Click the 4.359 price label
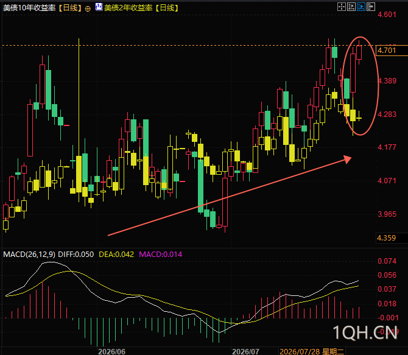 pyautogui.click(x=387, y=238)
